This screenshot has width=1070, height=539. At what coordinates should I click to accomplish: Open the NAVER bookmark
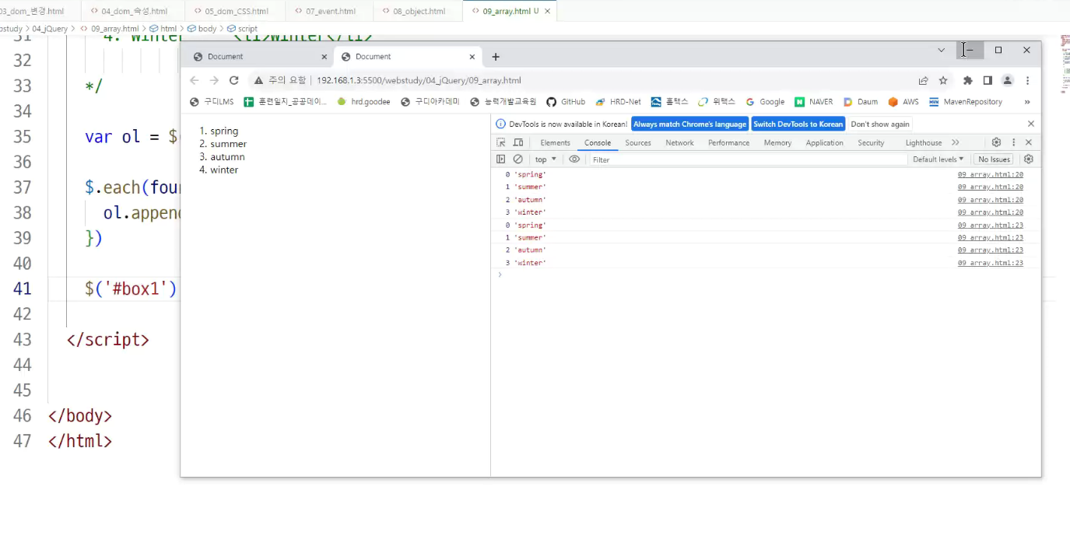(x=813, y=102)
